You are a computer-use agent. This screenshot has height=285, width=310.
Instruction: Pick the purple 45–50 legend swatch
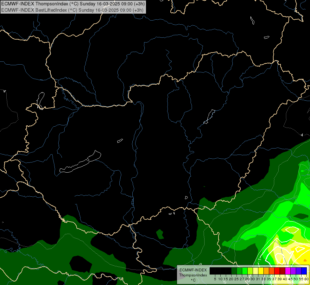[293, 271]
